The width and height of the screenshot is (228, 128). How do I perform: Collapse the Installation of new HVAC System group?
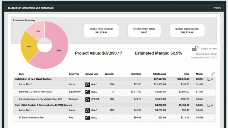pos(212,79)
